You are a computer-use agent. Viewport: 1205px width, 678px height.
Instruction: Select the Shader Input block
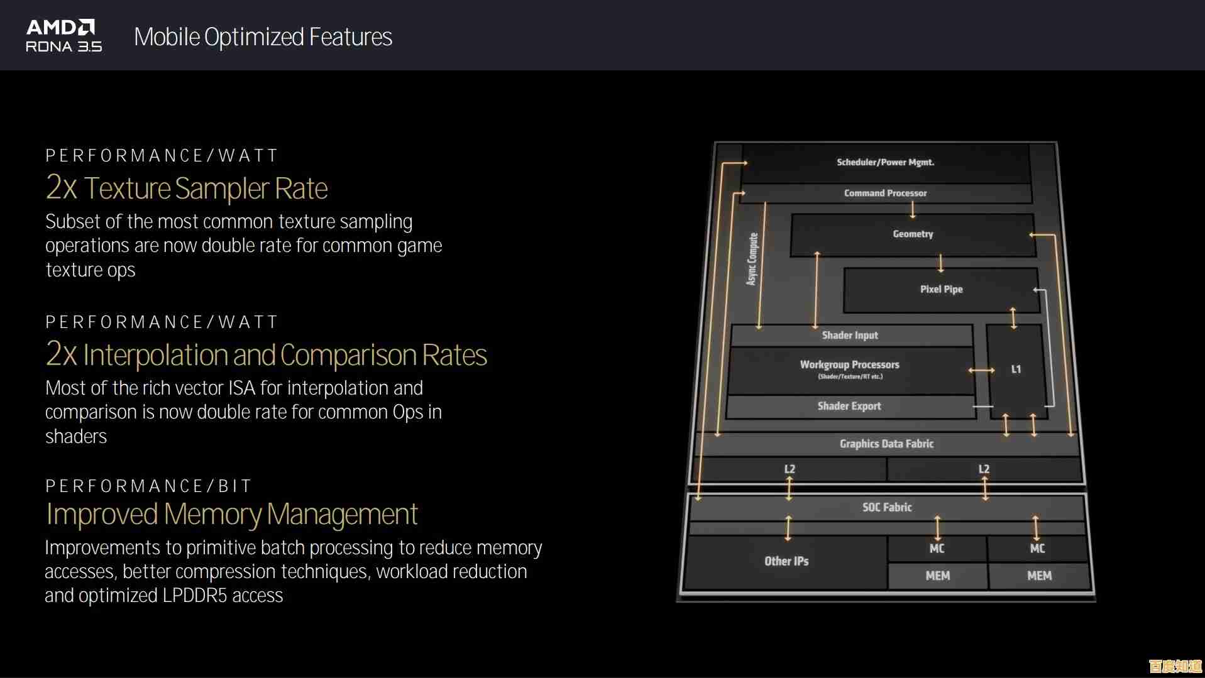[850, 336]
